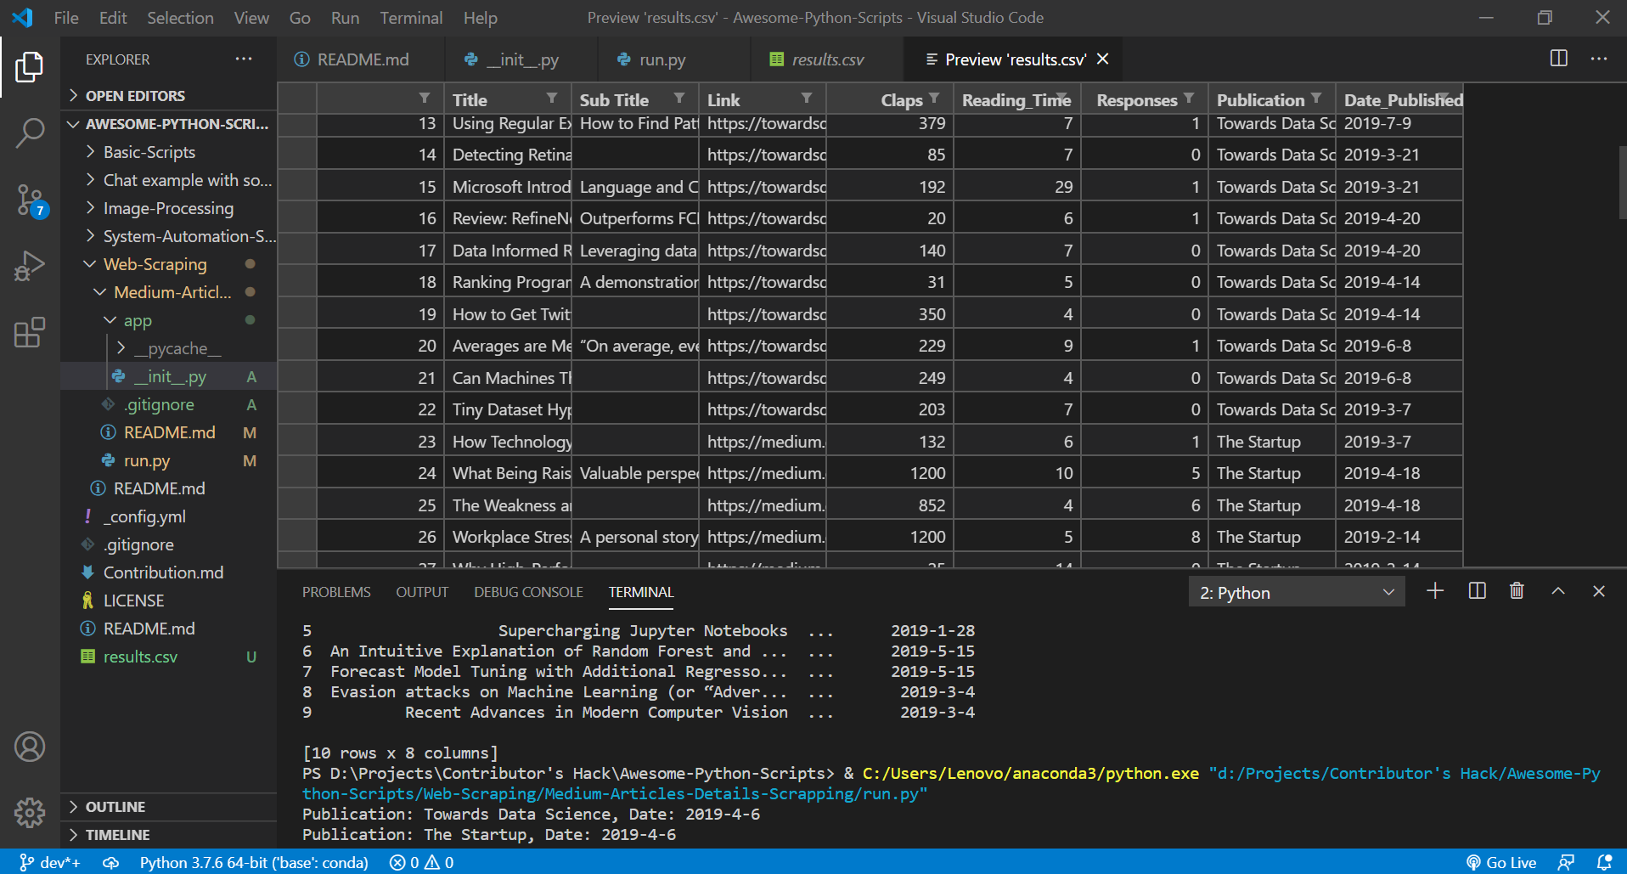Open Explorer views and more actions ellipsis

tap(244, 59)
